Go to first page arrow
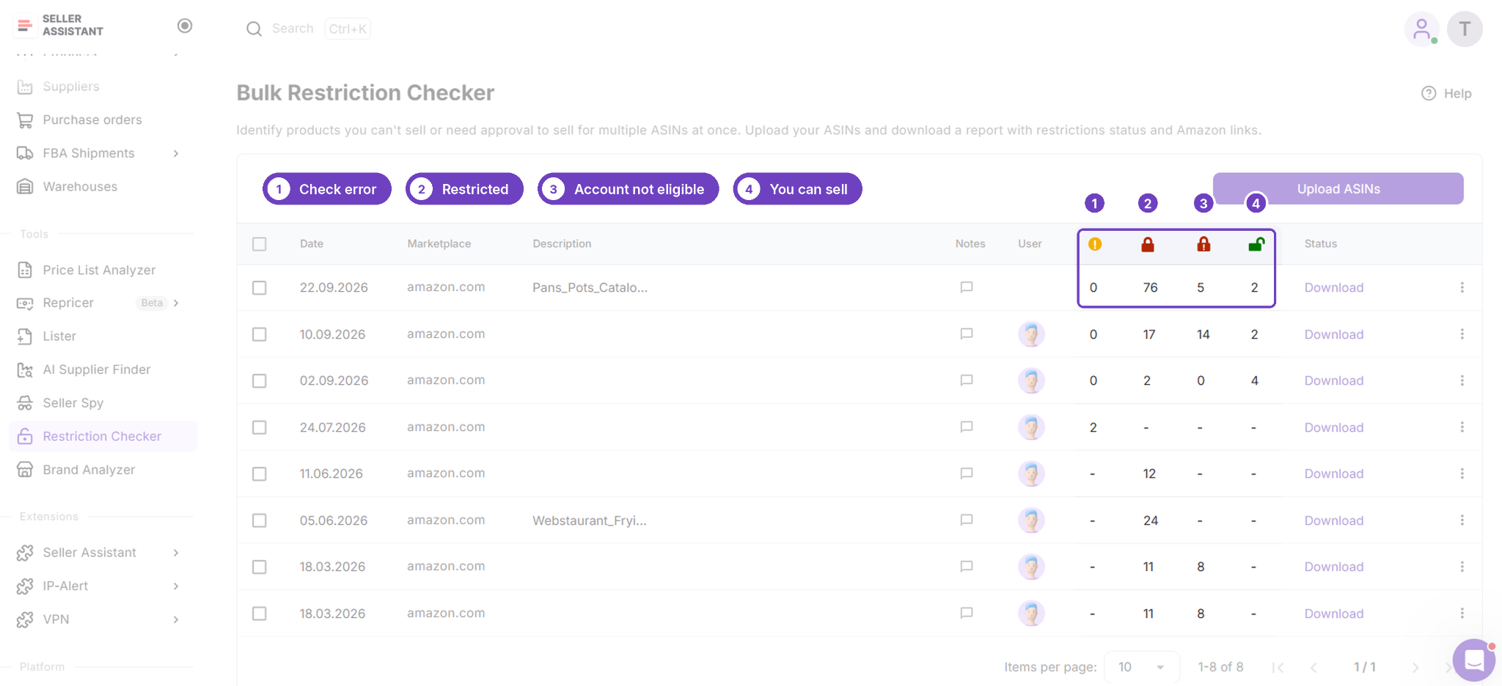Screen dimensions: 1502x686 pyautogui.click(x=1278, y=667)
